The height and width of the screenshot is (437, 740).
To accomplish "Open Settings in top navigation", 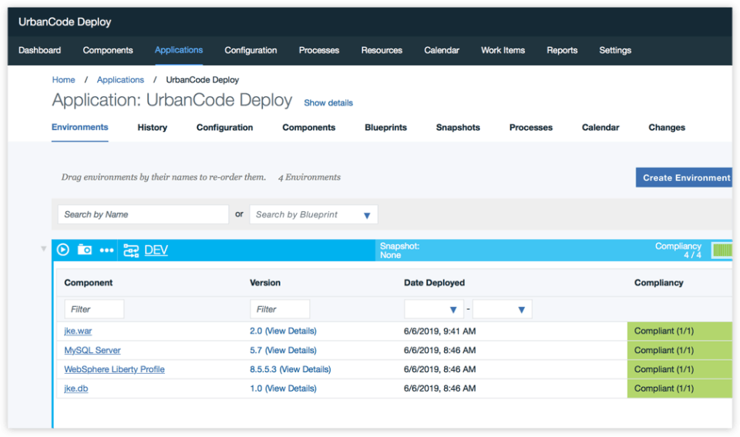I will (615, 50).
